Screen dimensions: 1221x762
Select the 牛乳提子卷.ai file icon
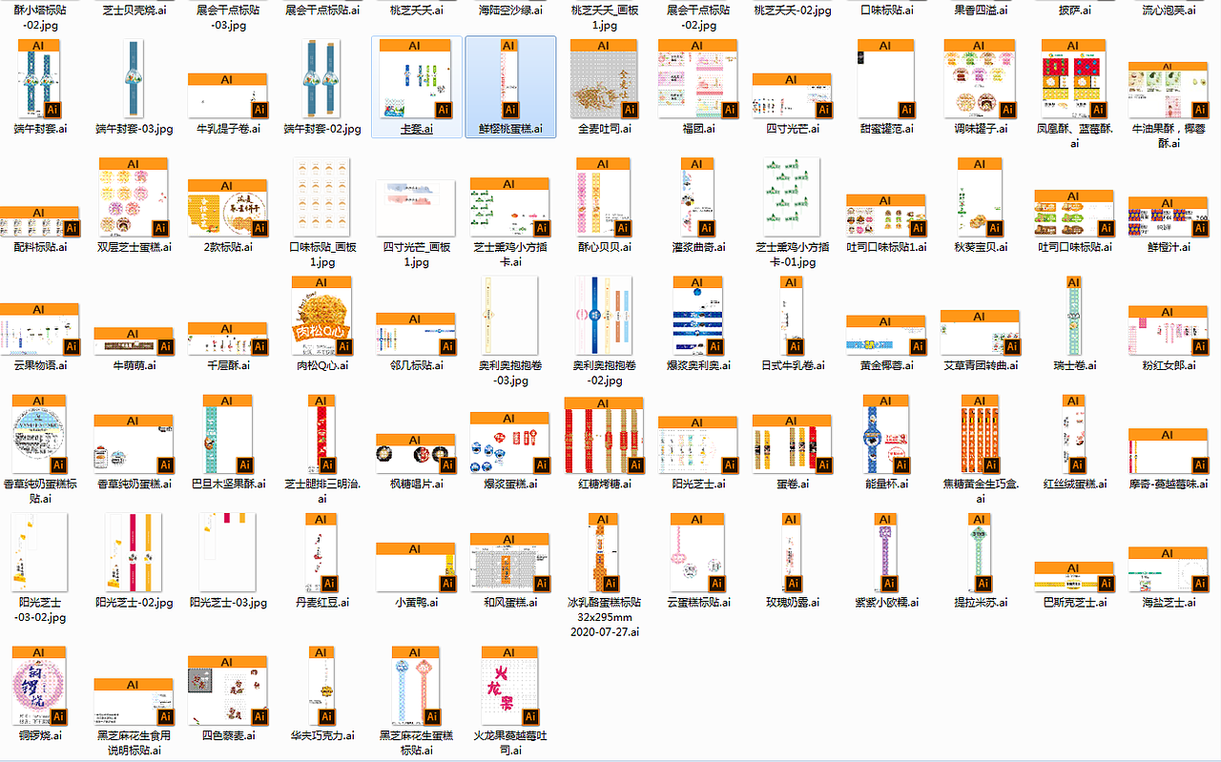[227, 95]
